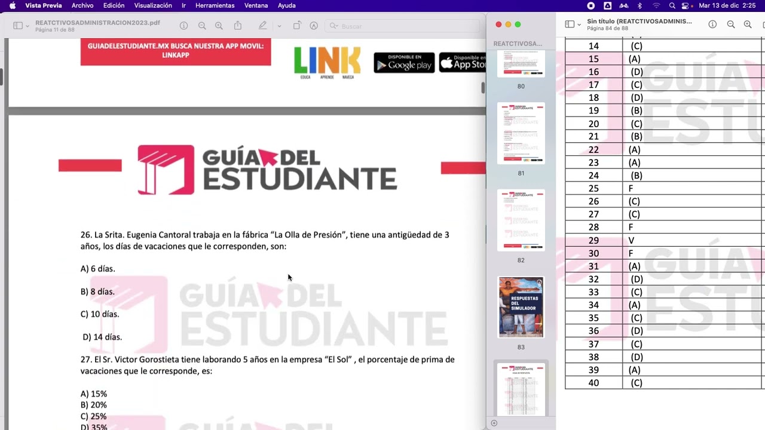Select the highlight pen tool in back window
Screen dimensions: 765x430
pos(263,26)
